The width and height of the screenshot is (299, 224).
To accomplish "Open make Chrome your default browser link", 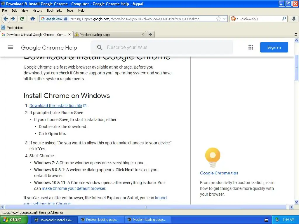I will 74,188.
